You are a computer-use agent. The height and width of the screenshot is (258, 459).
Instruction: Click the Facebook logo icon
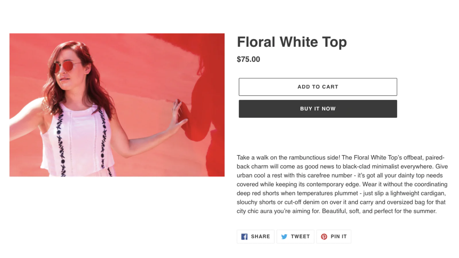click(x=244, y=236)
